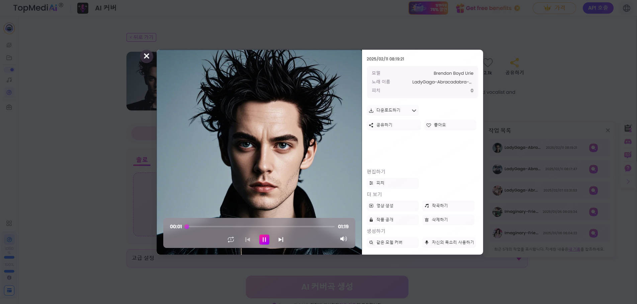637x304 pixels.
Task: Click the heart favorite icon showing 2.1k
Action: 488,63
